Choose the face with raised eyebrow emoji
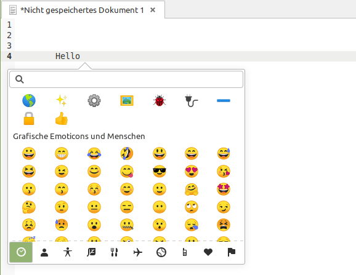 point(62,207)
